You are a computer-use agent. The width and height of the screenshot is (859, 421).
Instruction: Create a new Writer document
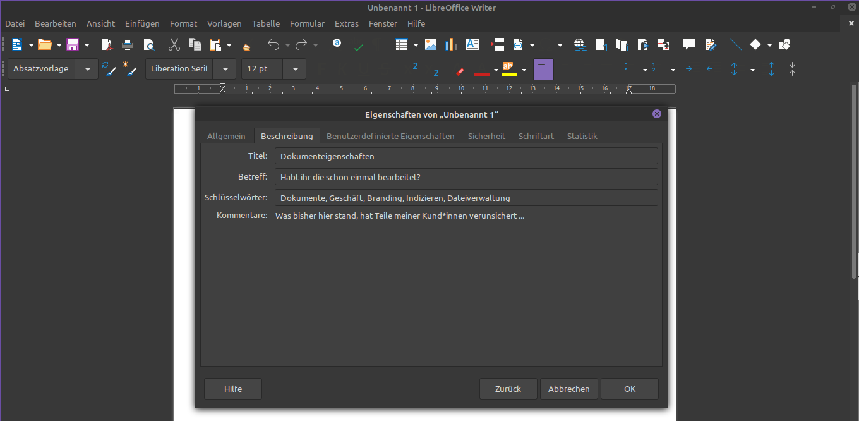[17, 45]
